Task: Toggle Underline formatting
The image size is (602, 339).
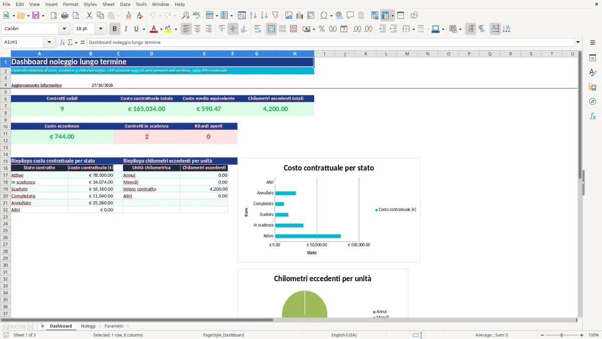Action: [x=136, y=29]
